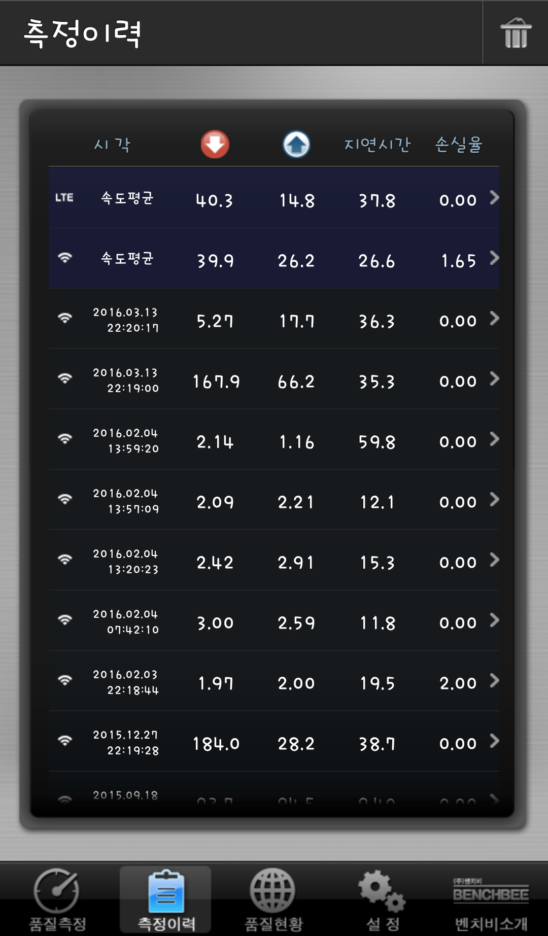Image resolution: width=548 pixels, height=936 pixels.
Task: Tap the 1.65 loss rate value
Action: pyautogui.click(x=459, y=261)
